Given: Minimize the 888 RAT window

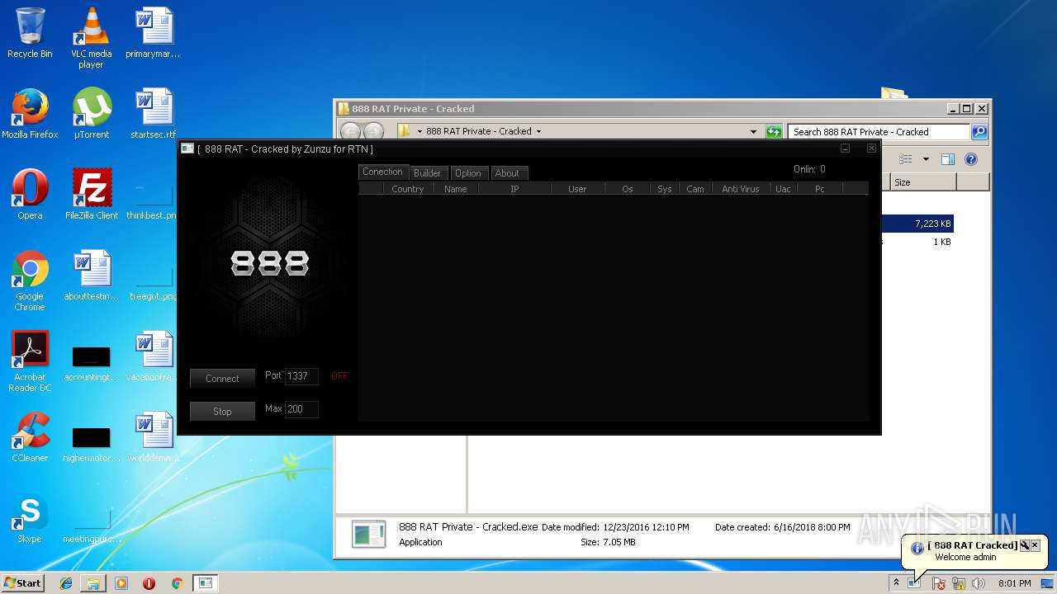Looking at the screenshot, I should (x=845, y=148).
